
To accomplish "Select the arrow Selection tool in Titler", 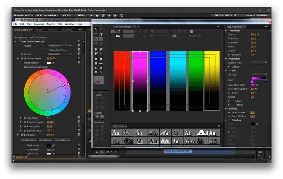I will [96, 29].
